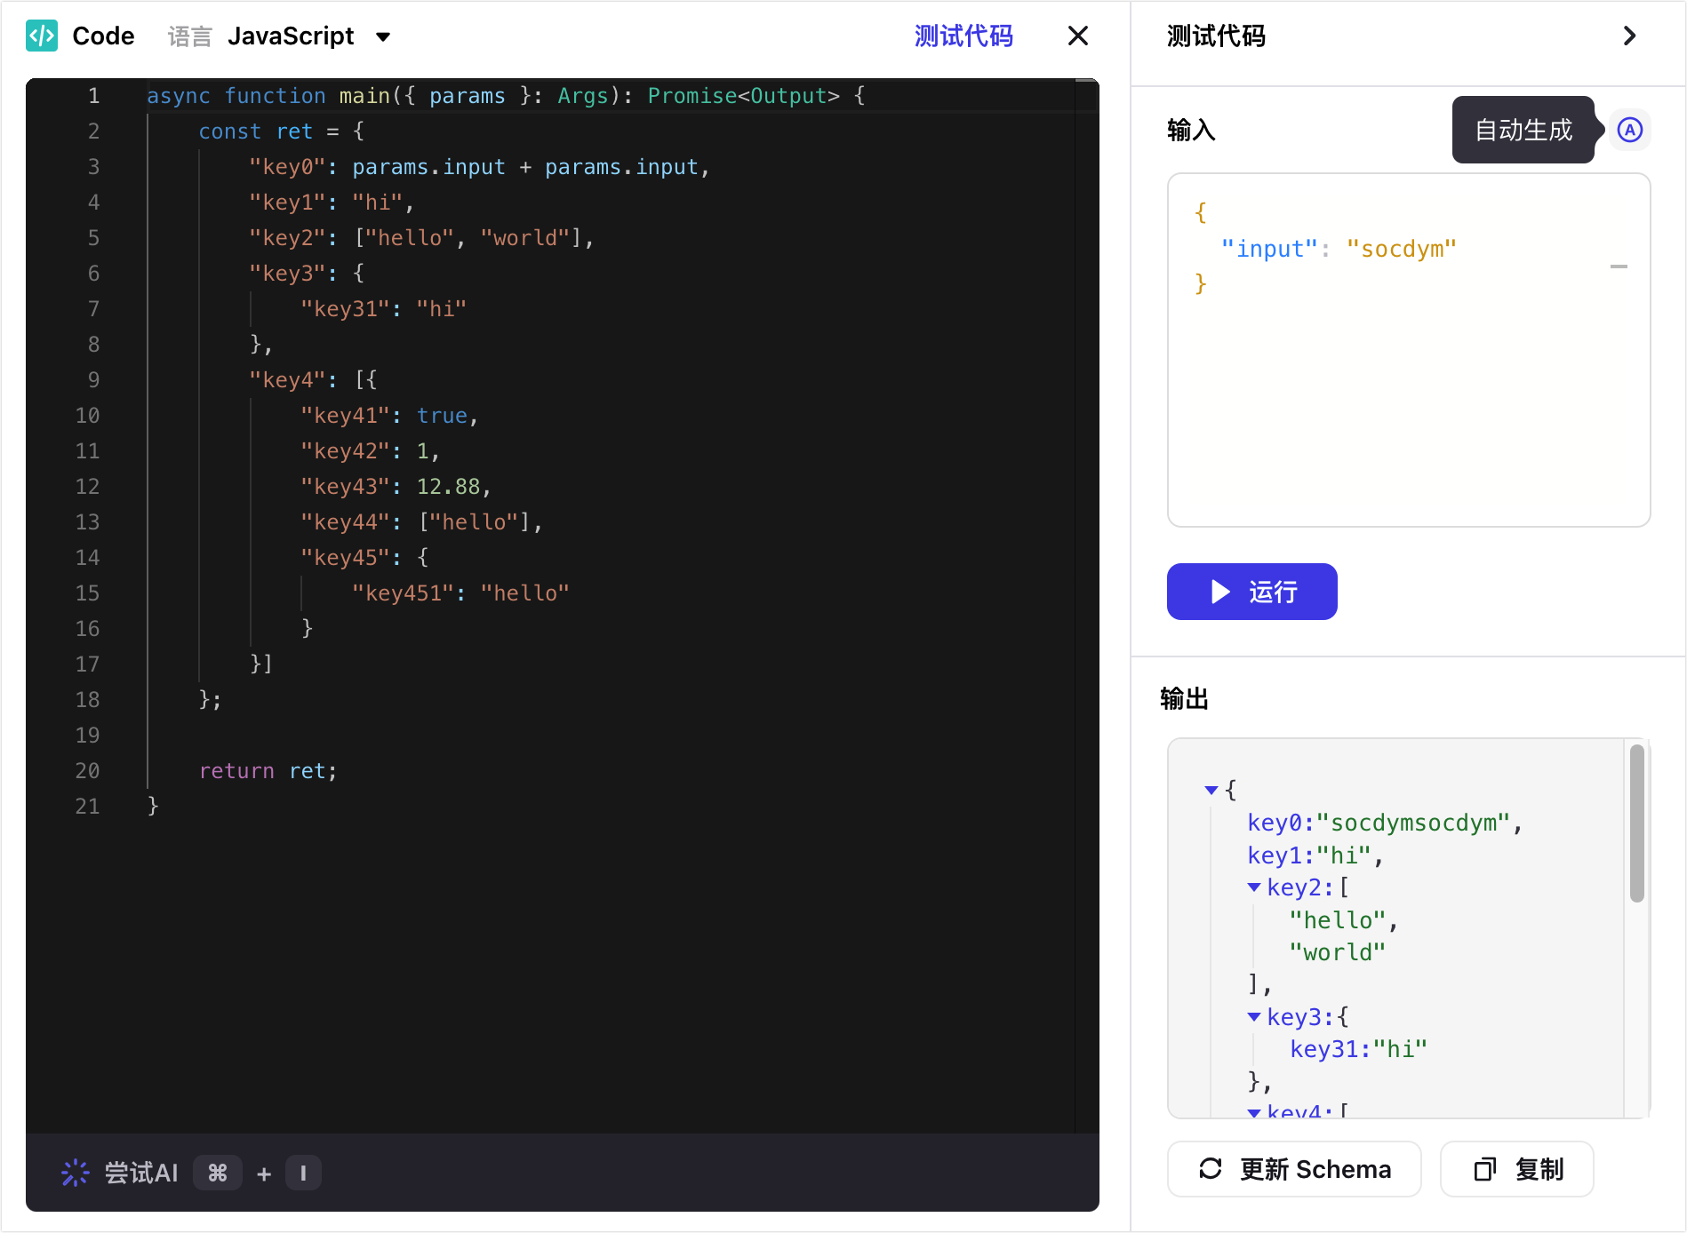Open the JavaScript language dropdown
Image resolution: width=1687 pixels, height=1233 pixels.
[308, 36]
